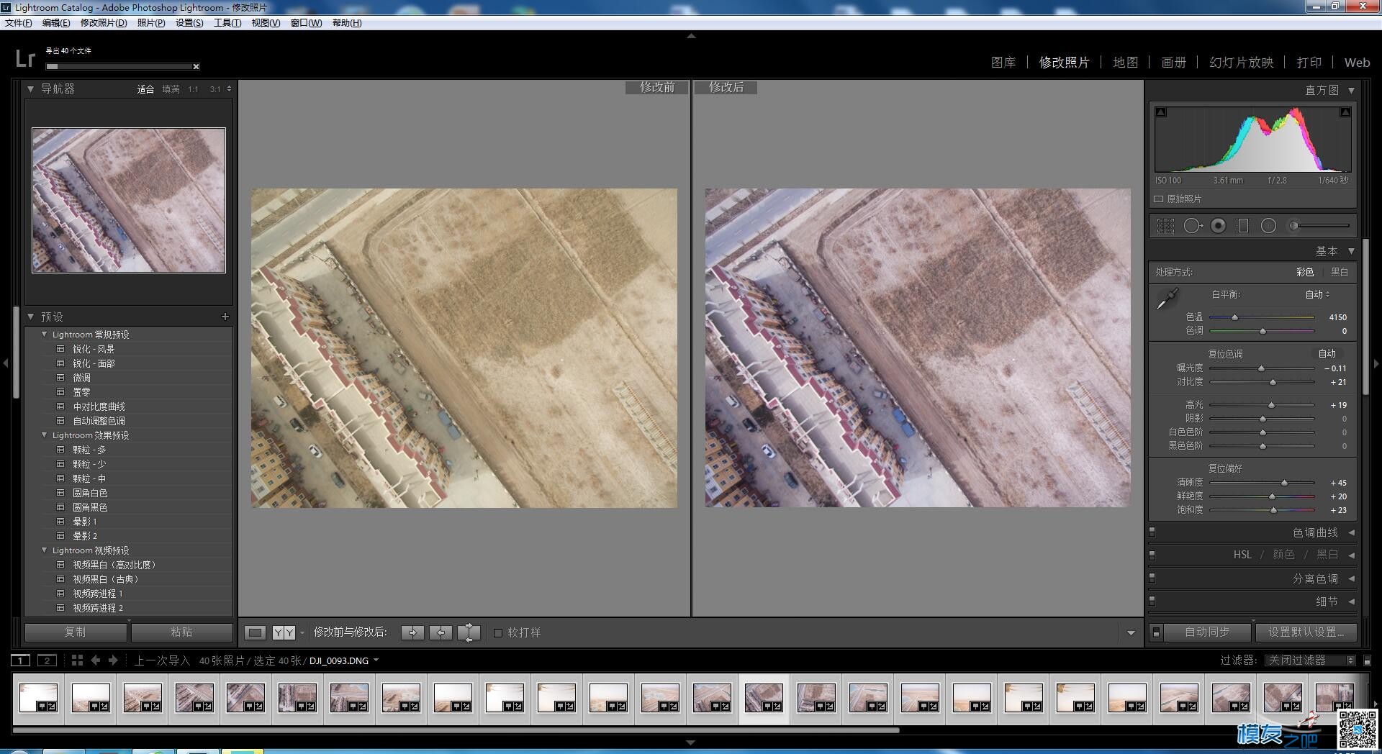Select second window display button 2
The height and width of the screenshot is (754, 1382).
[47, 660]
